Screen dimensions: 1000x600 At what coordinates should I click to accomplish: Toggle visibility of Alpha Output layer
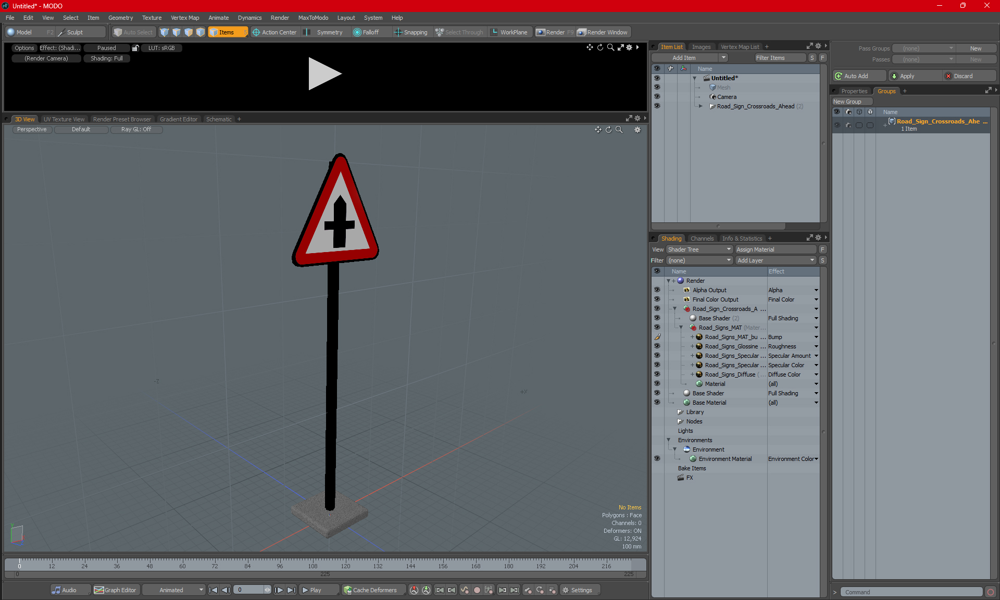pyautogui.click(x=657, y=290)
